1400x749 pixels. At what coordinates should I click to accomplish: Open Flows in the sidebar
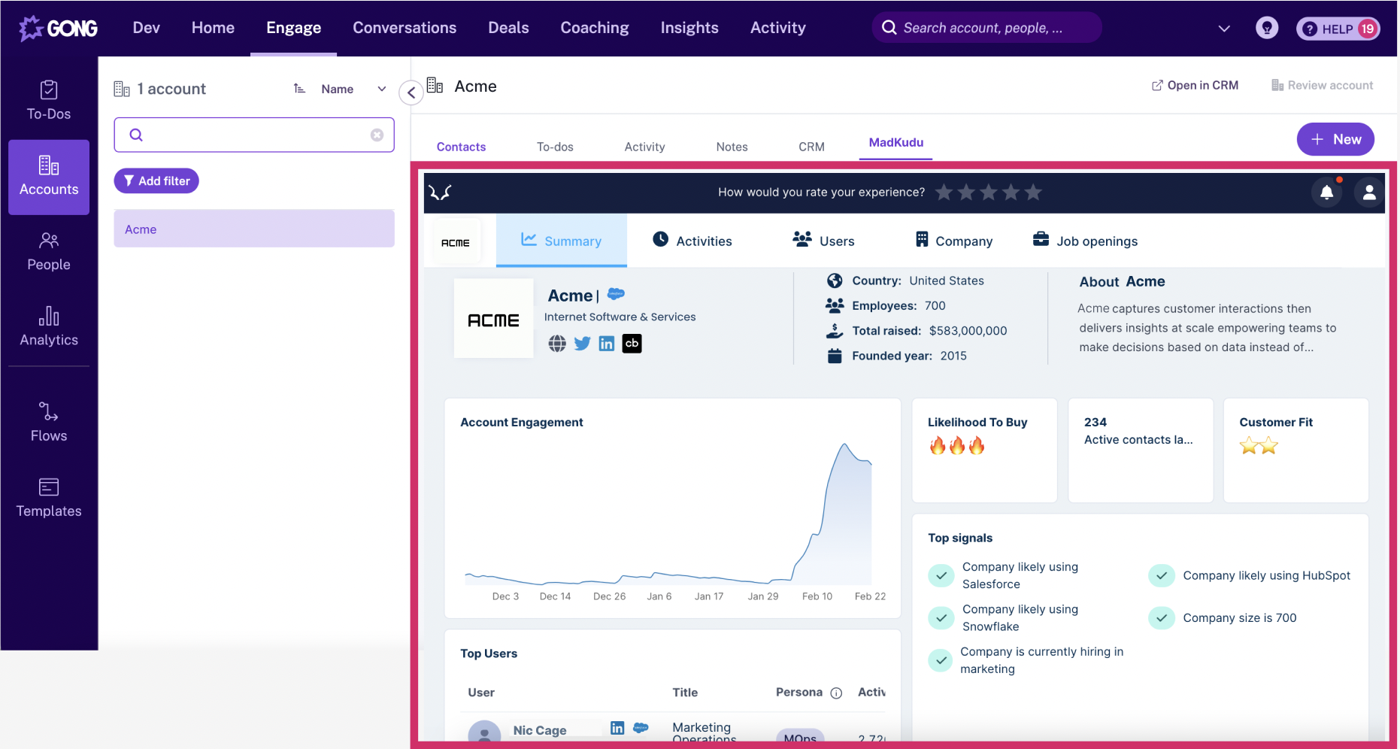coord(49,423)
